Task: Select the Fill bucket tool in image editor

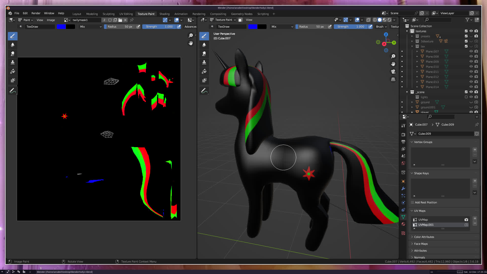Action: point(12,71)
